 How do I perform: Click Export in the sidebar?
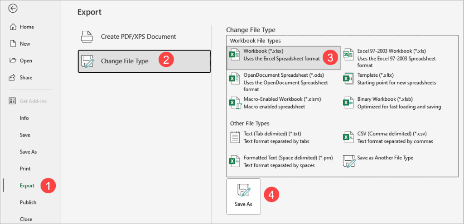(27, 186)
